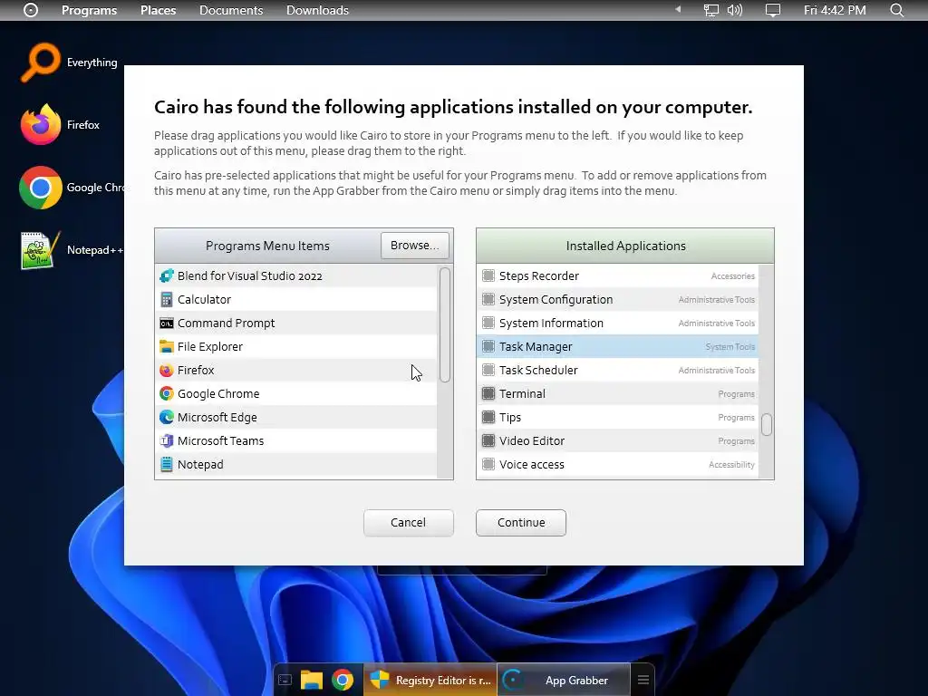Screen dimensions: 928x696
Task: Open the search magnifier in menu bar
Action: [x=896, y=10]
